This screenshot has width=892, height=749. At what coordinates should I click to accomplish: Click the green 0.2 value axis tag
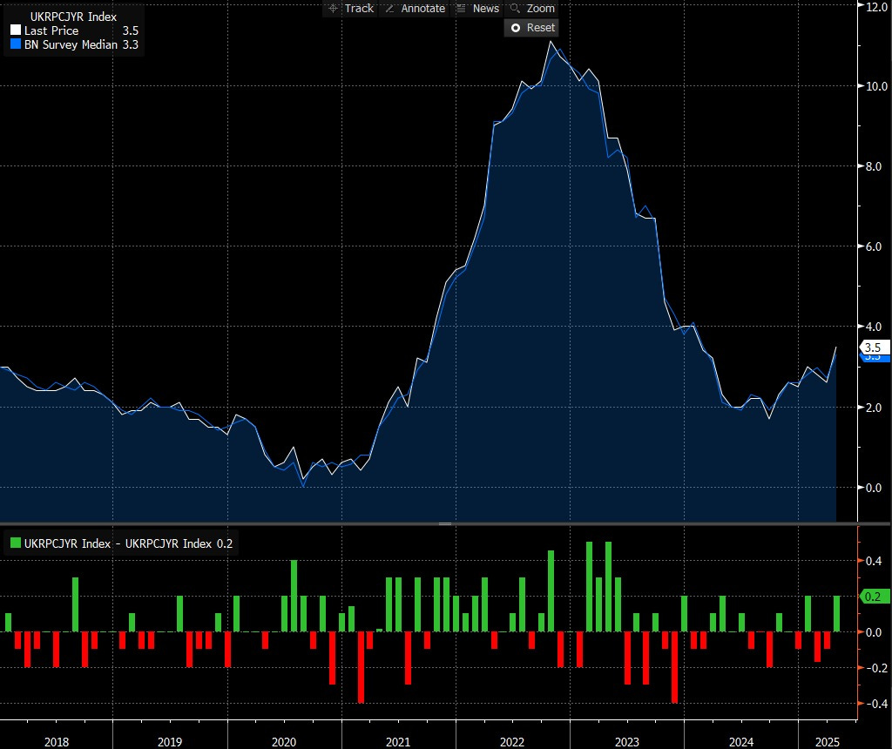(874, 597)
